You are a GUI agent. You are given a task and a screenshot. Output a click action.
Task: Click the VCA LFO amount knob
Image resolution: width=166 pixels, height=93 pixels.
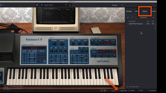tap(81, 51)
